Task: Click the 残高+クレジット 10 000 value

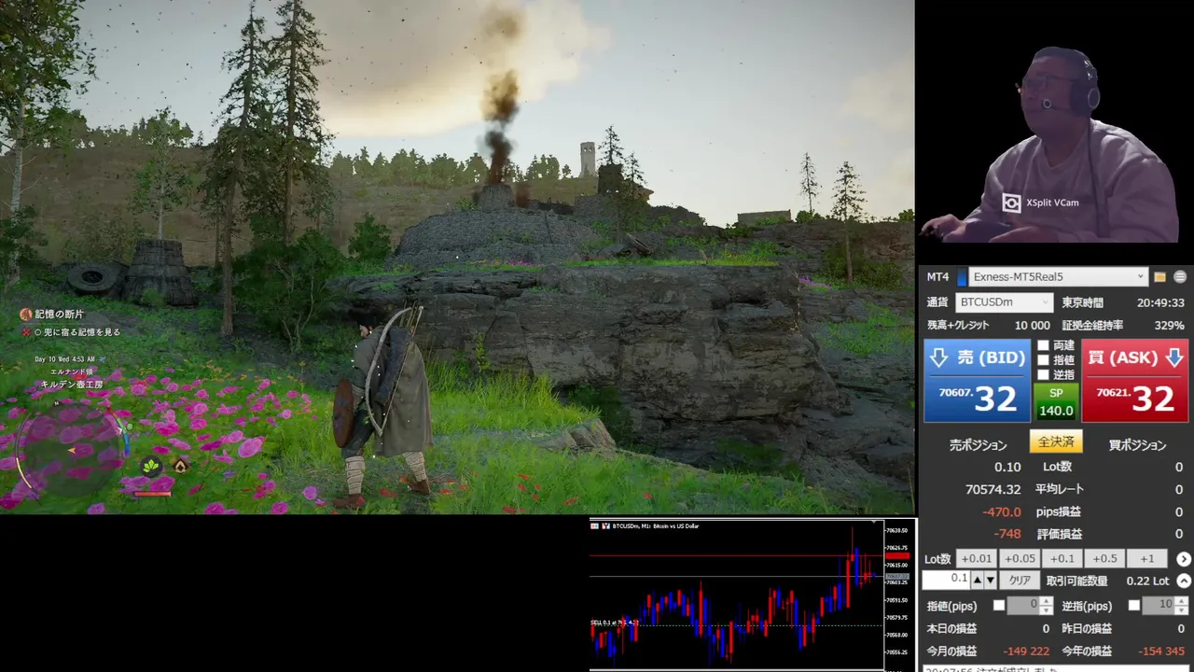Action: (x=1032, y=326)
